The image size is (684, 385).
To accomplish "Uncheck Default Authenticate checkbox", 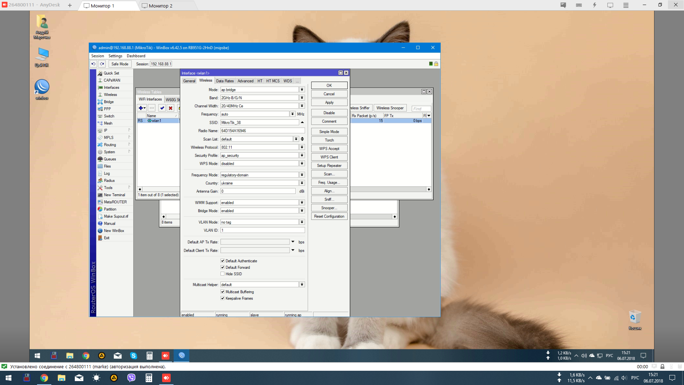I will pos(223,261).
